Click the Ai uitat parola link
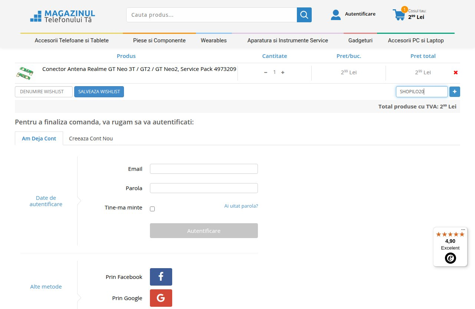The height and width of the screenshot is (309, 475). click(x=241, y=206)
